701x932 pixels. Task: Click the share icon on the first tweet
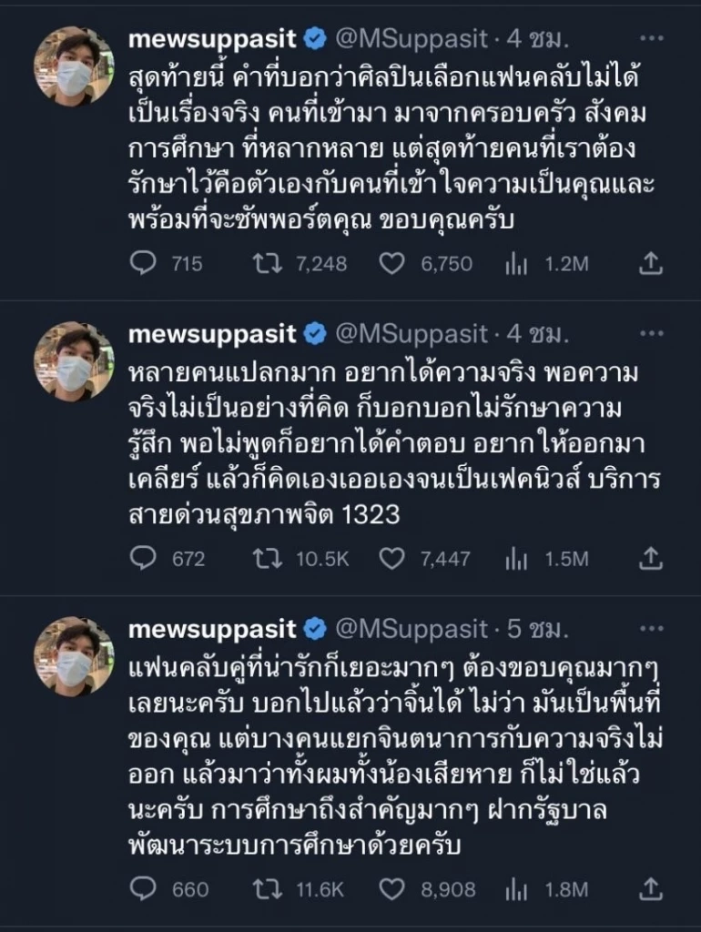(649, 265)
